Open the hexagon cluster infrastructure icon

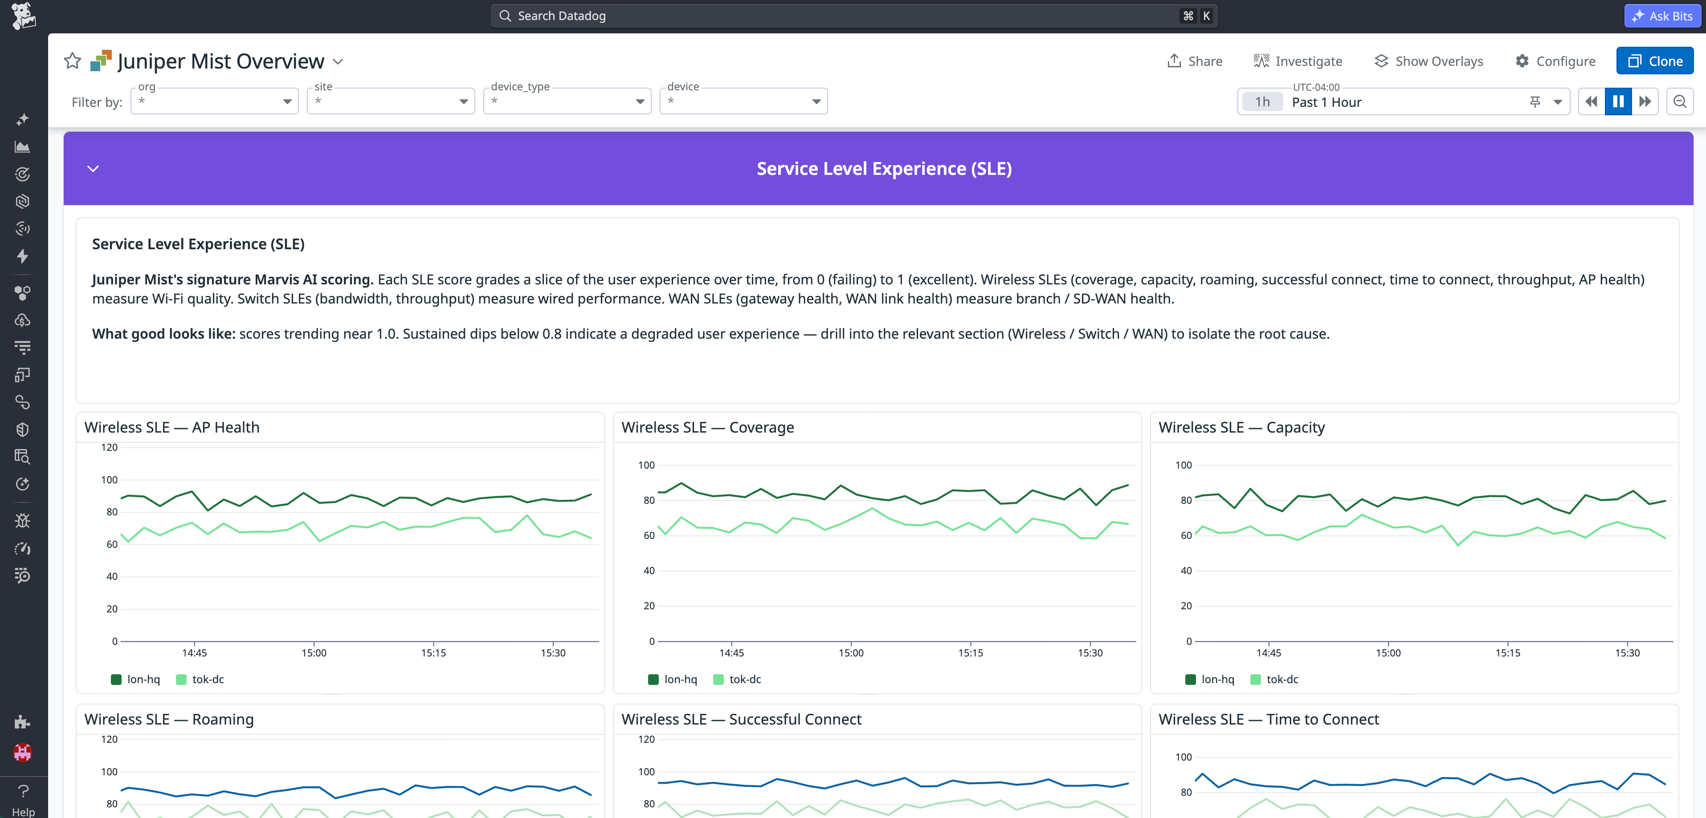point(23,292)
